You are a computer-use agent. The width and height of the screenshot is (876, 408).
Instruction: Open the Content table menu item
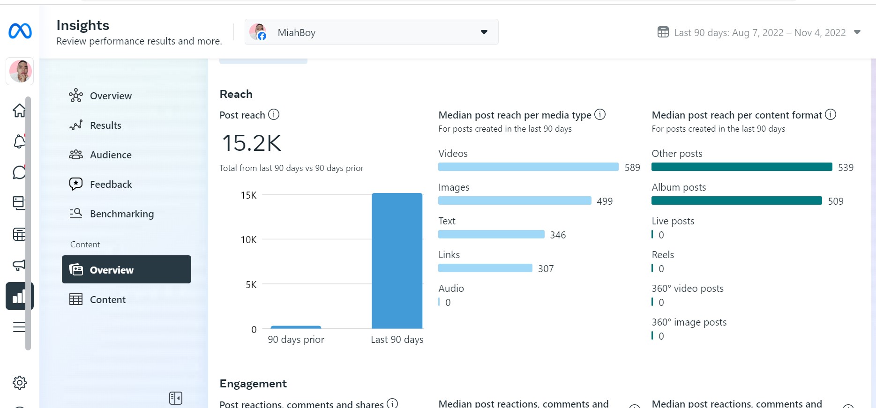point(126,300)
